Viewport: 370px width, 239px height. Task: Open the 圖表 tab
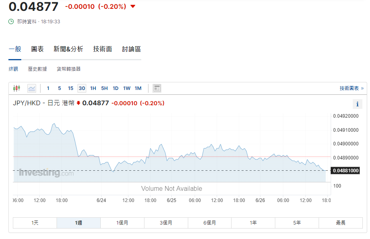pos(37,49)
